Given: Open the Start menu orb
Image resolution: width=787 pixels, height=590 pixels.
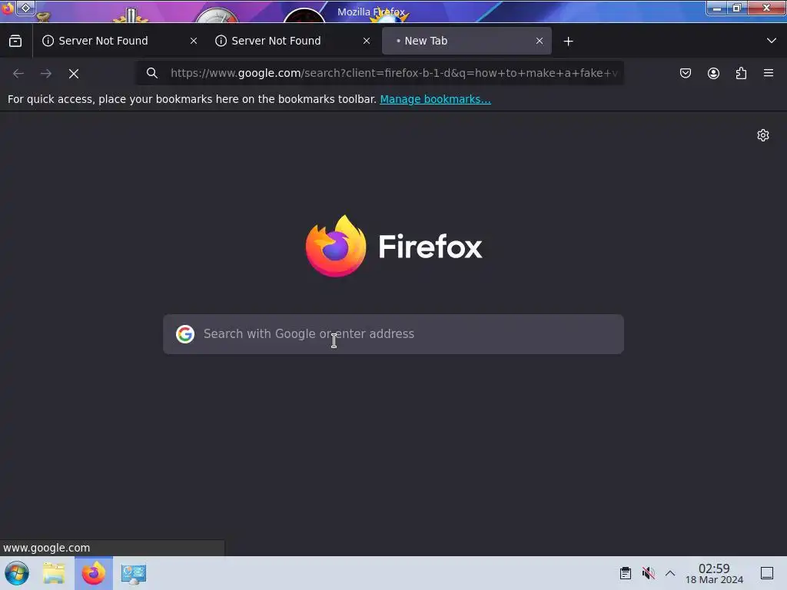Looking at the screenshot, I should click(x=17, y=573).
